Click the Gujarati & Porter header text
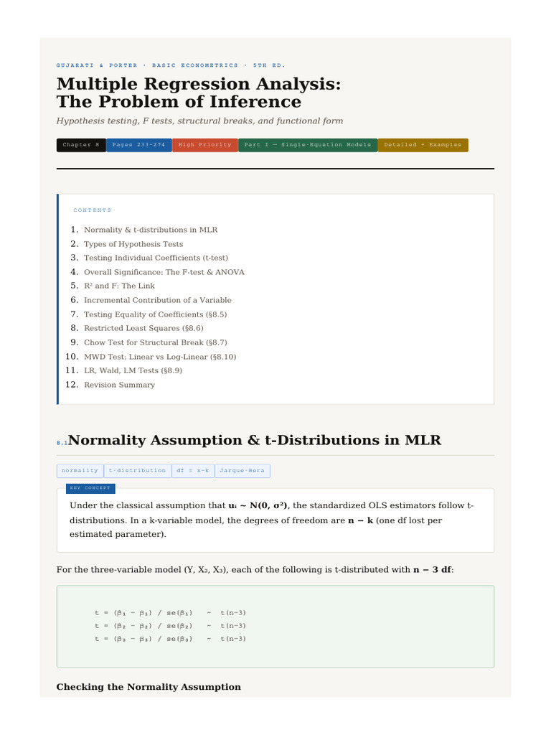 click(171, 65)
